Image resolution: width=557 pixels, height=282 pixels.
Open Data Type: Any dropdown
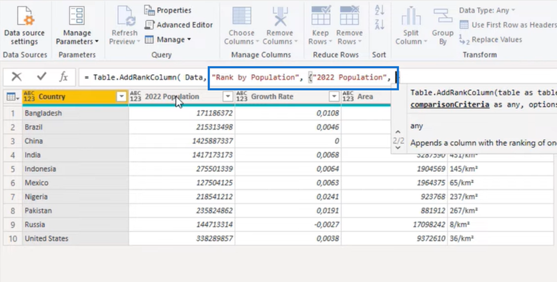point(487,10)
